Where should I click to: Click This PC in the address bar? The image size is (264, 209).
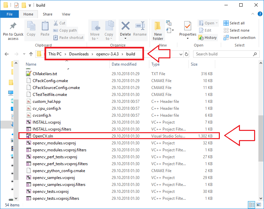55,54
